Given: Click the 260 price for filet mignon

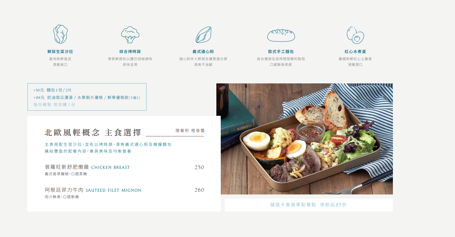Looking at the screenshot, I should click(199, 190).
